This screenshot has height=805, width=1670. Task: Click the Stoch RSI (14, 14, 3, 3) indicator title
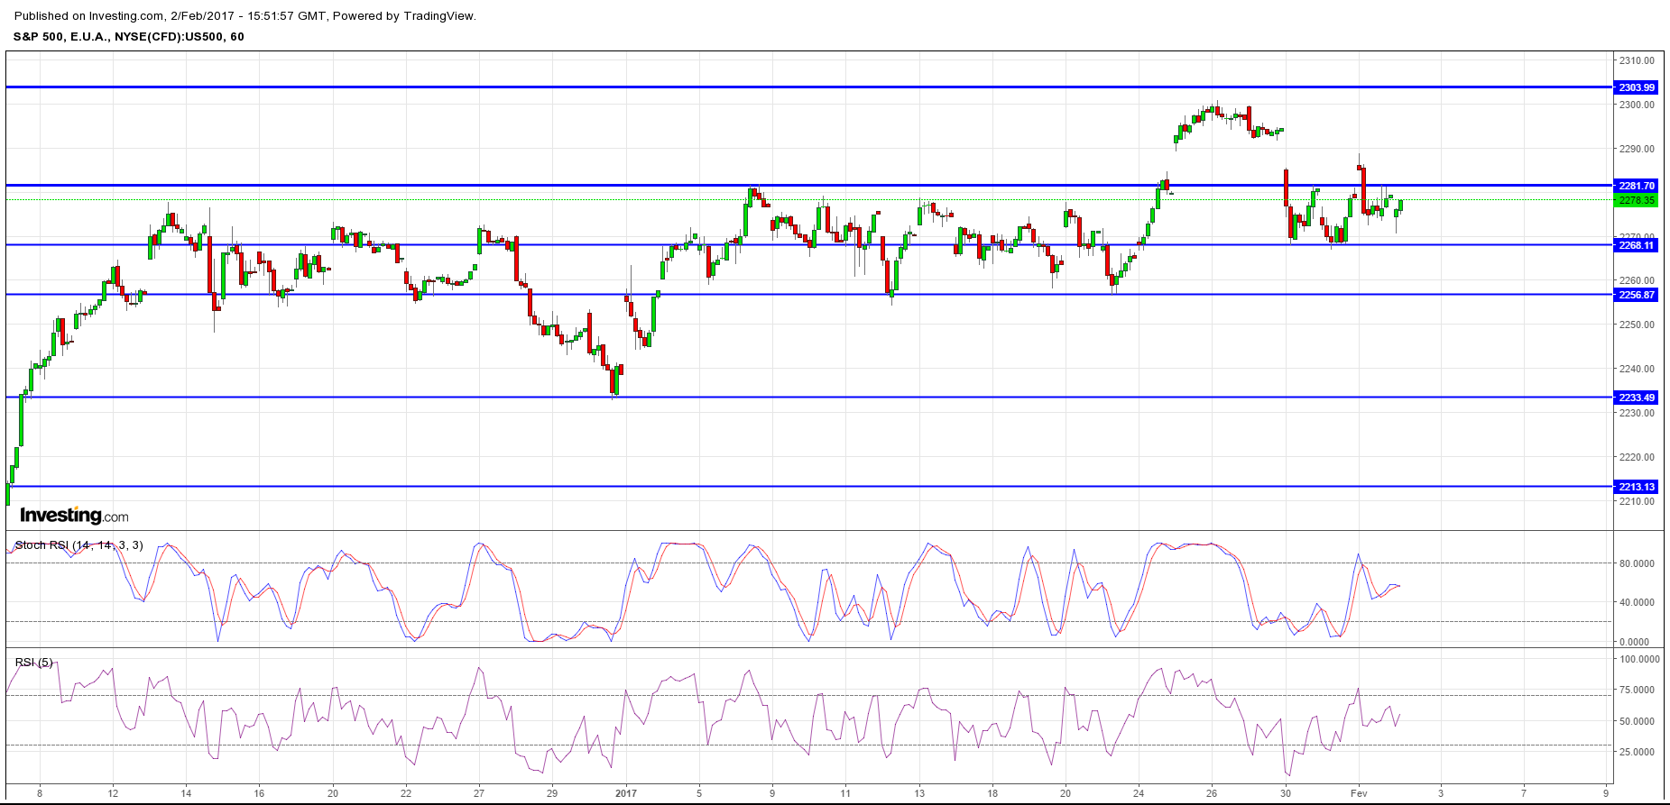coord(78,545)
